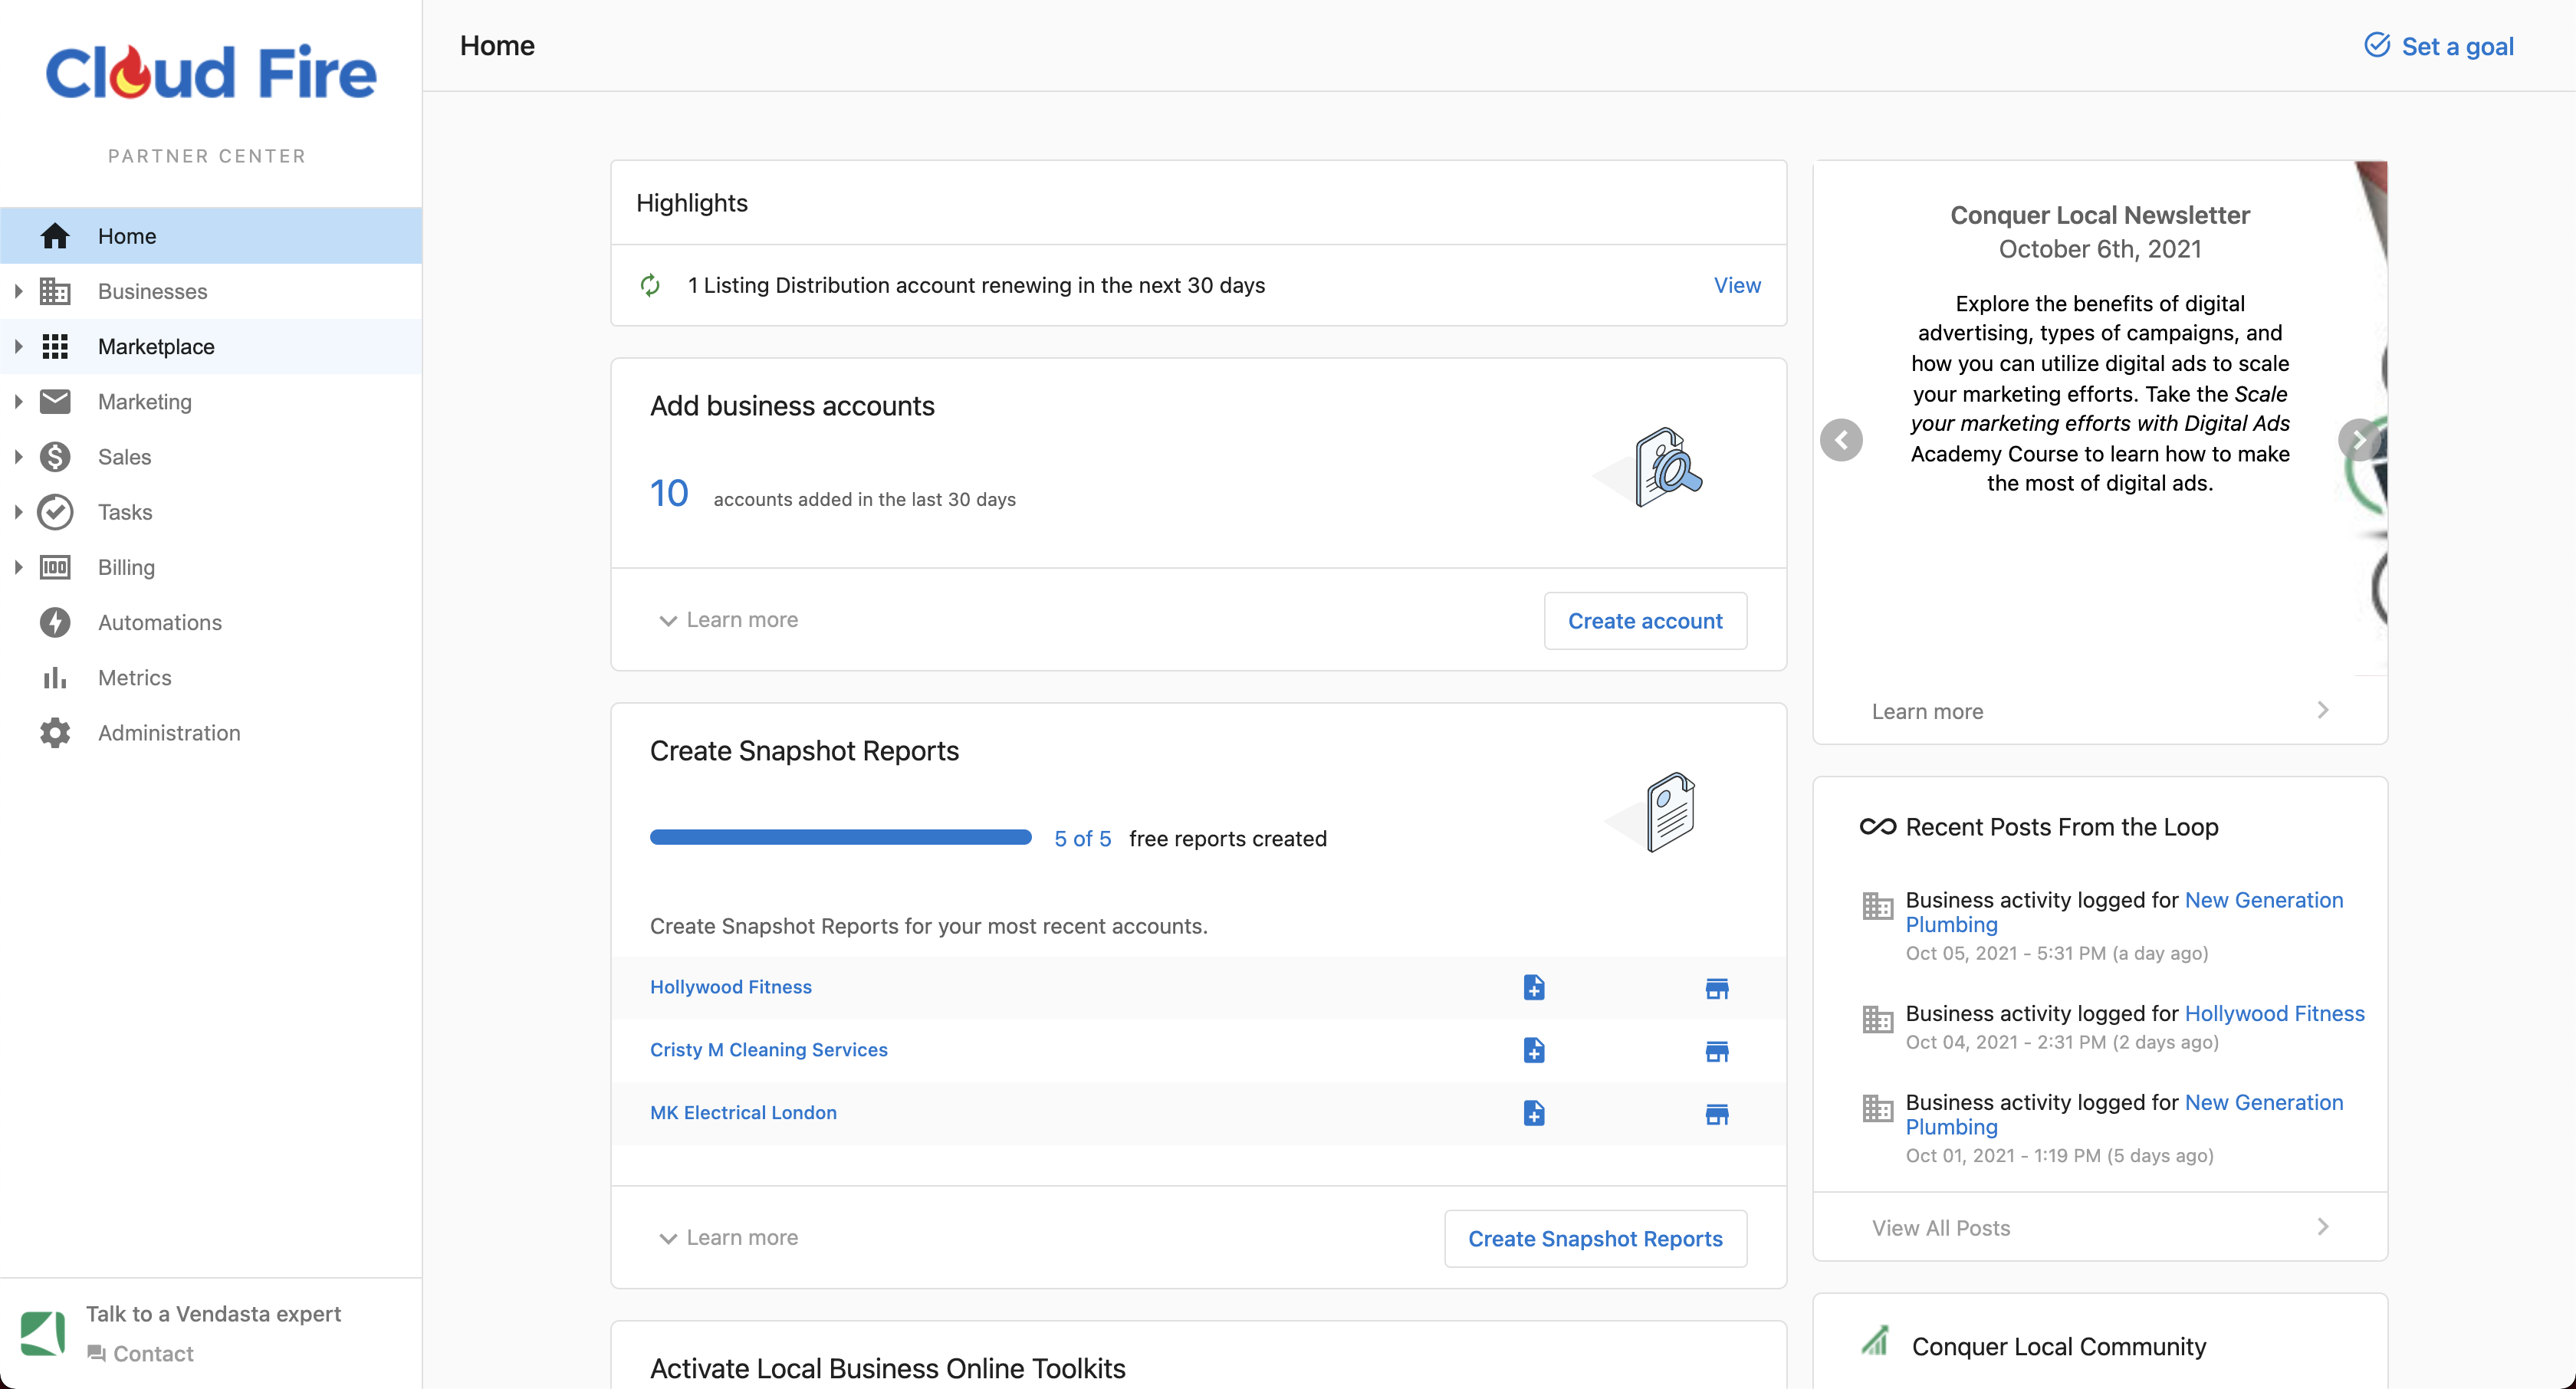This screenshot has height=1389, width=2576.
Task: Open storefront icon for Hollywood Fitness
Action: pyautogui.click(x=1717, y=989)
